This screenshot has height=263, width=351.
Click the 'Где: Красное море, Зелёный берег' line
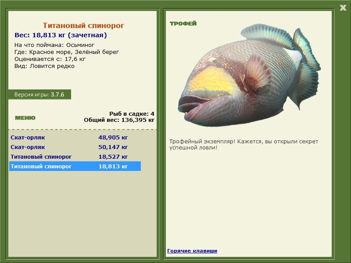click(x=67, y=52)
